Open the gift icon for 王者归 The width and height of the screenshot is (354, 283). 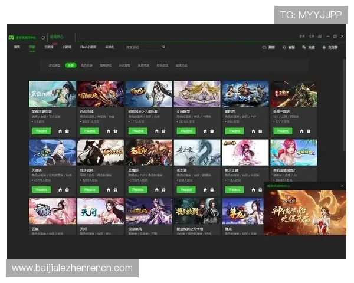coord(163,190)
